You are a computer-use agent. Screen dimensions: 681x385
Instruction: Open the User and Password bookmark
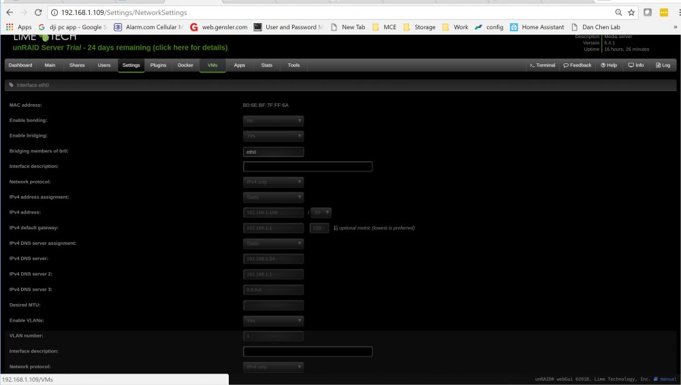click(288, 27)
